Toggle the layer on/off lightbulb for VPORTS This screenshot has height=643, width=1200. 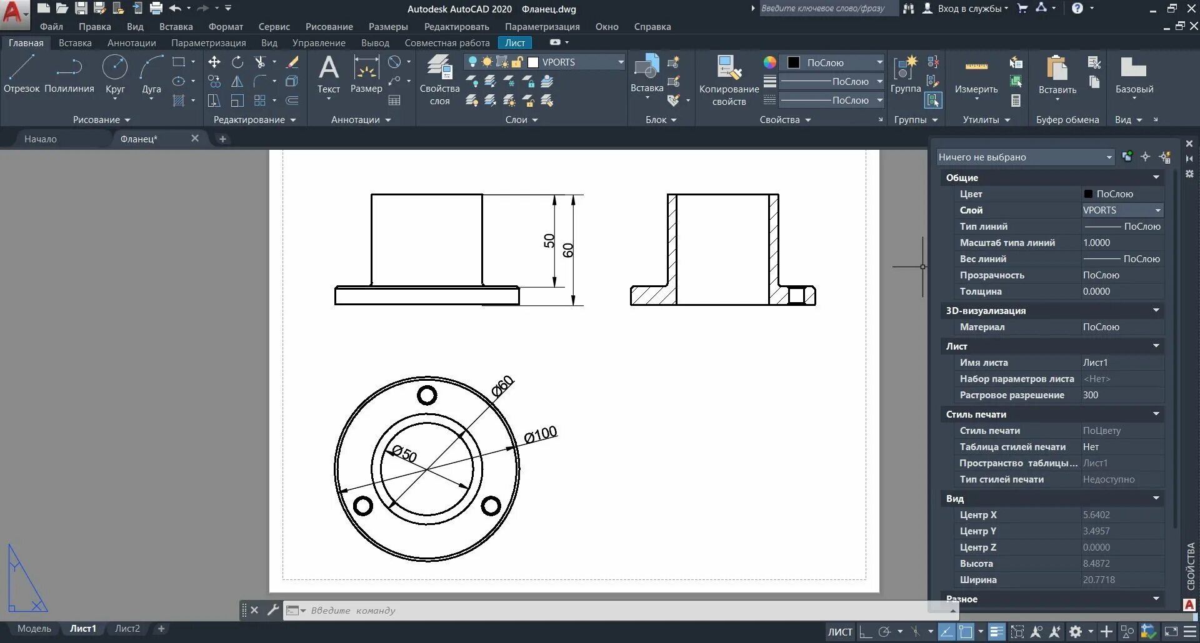[x=472, y=62]
